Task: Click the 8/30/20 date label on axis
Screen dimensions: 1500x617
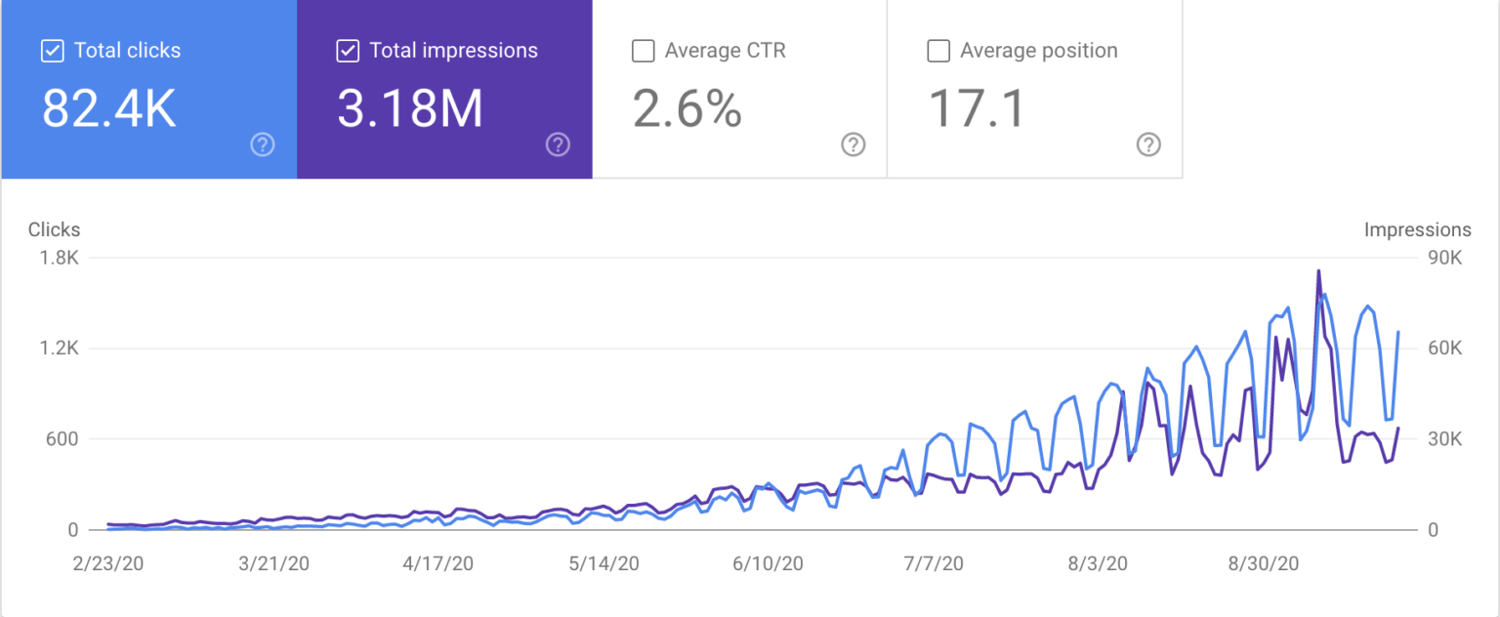Action: 1264,563
